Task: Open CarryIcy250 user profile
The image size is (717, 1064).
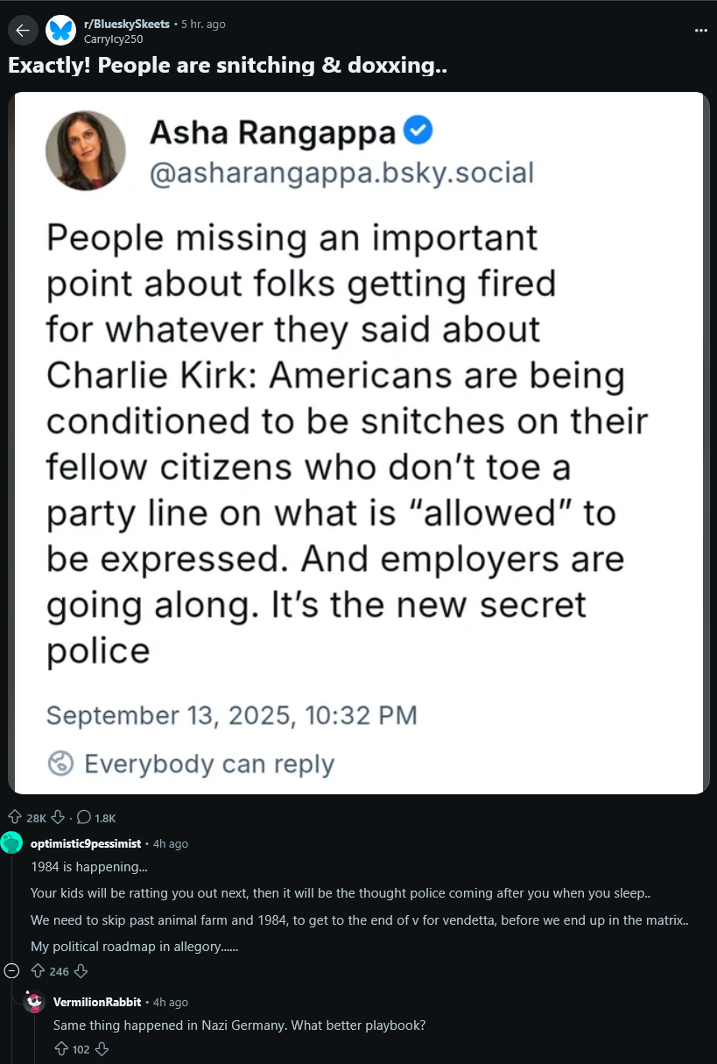Action: click(x=113, y=39)
